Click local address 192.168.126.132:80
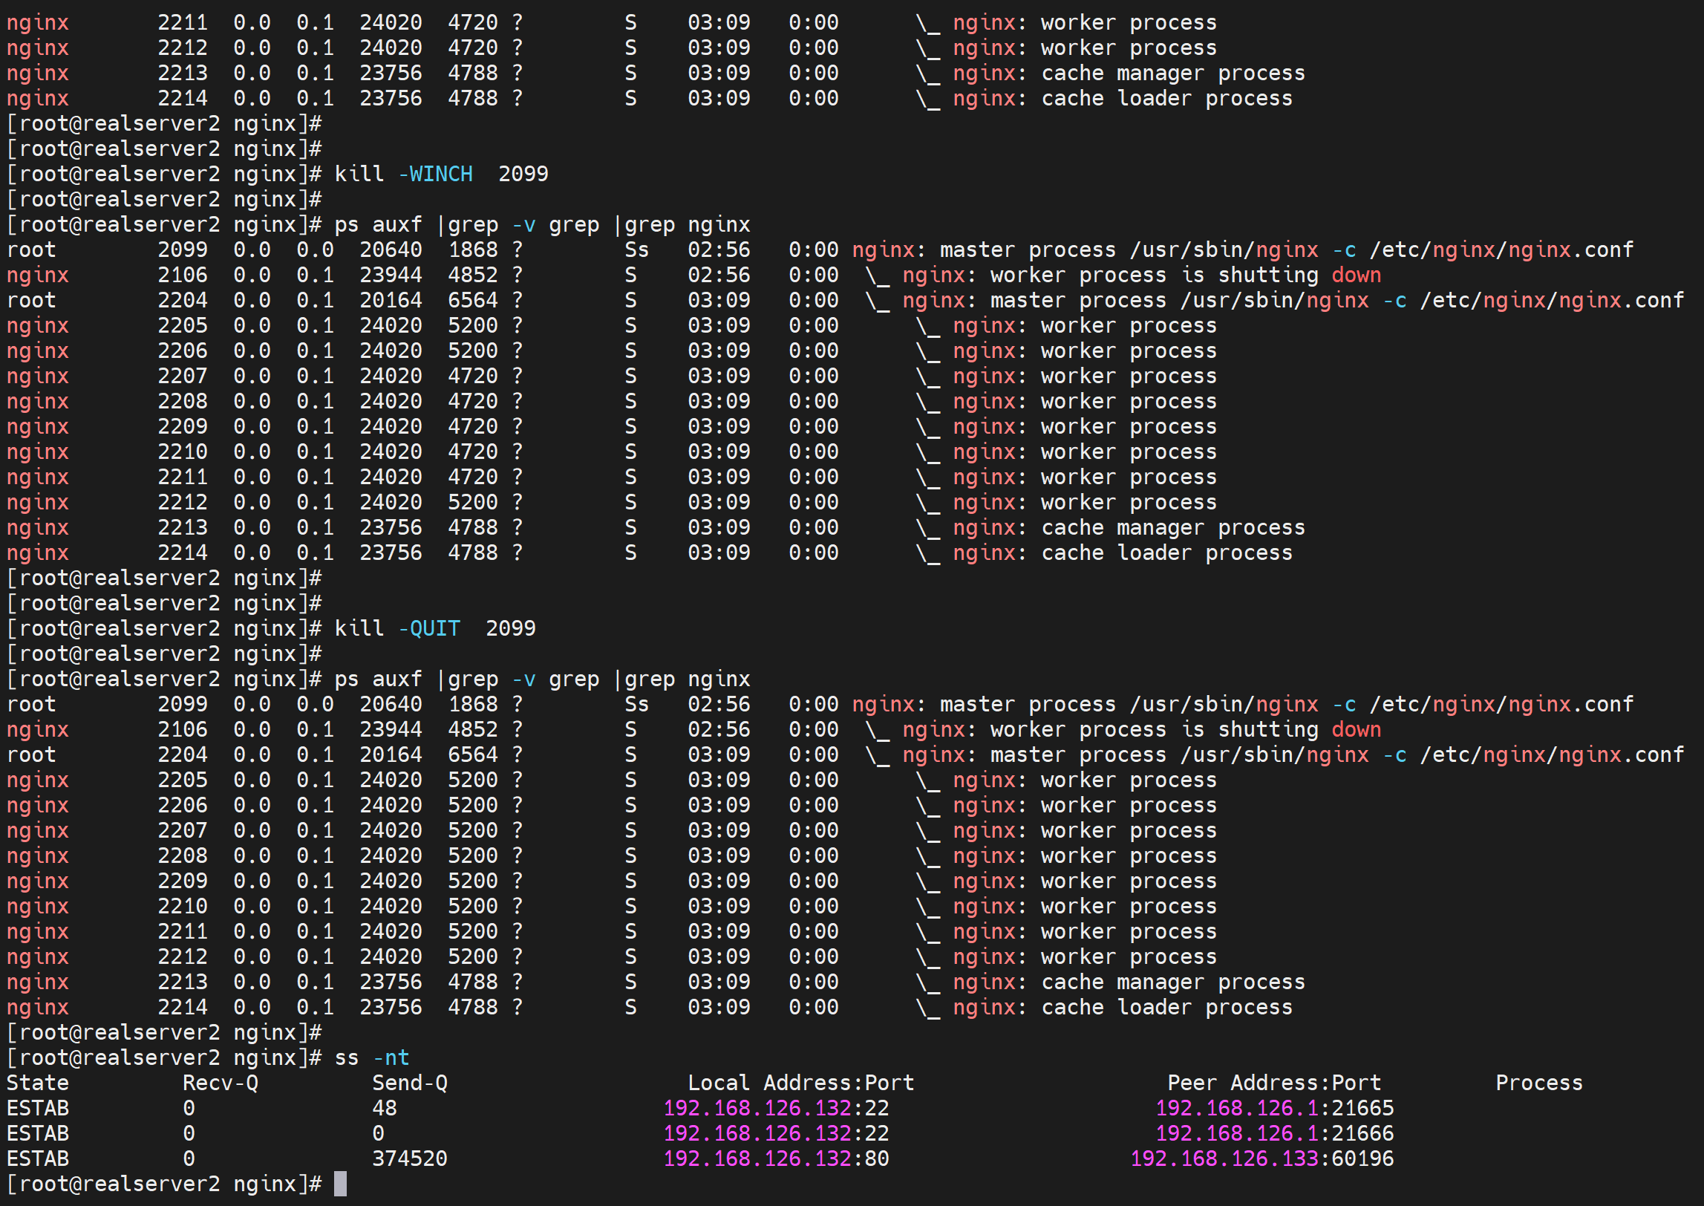 776,1158
